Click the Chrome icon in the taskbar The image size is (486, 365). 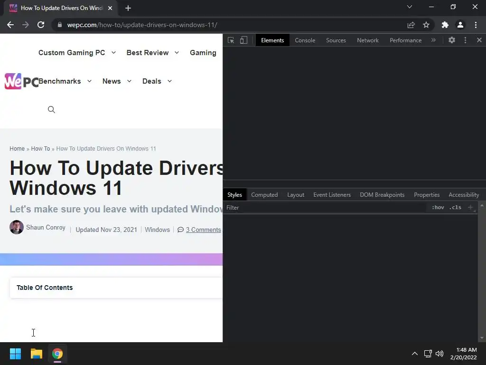[x=57, y=354]
